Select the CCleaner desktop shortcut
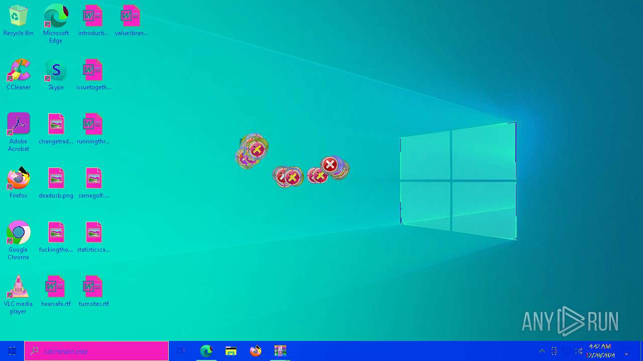Viewport: 643px width, 361px height. [18, 75]
